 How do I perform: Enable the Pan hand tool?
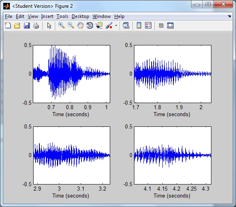(x=80, y=25)
